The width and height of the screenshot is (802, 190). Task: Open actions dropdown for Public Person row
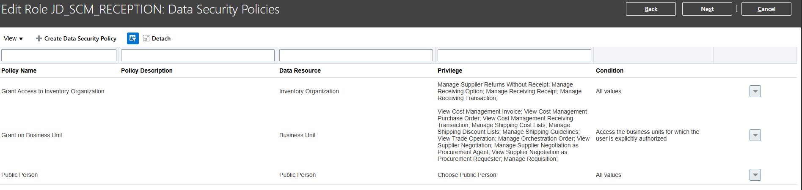[x=755, y=175]
